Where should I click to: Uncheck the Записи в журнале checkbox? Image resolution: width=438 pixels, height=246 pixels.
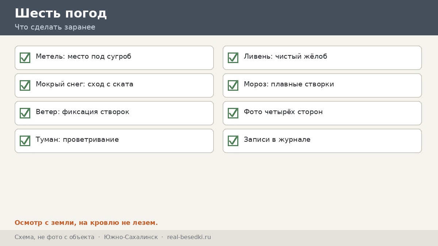coord(233,141)
